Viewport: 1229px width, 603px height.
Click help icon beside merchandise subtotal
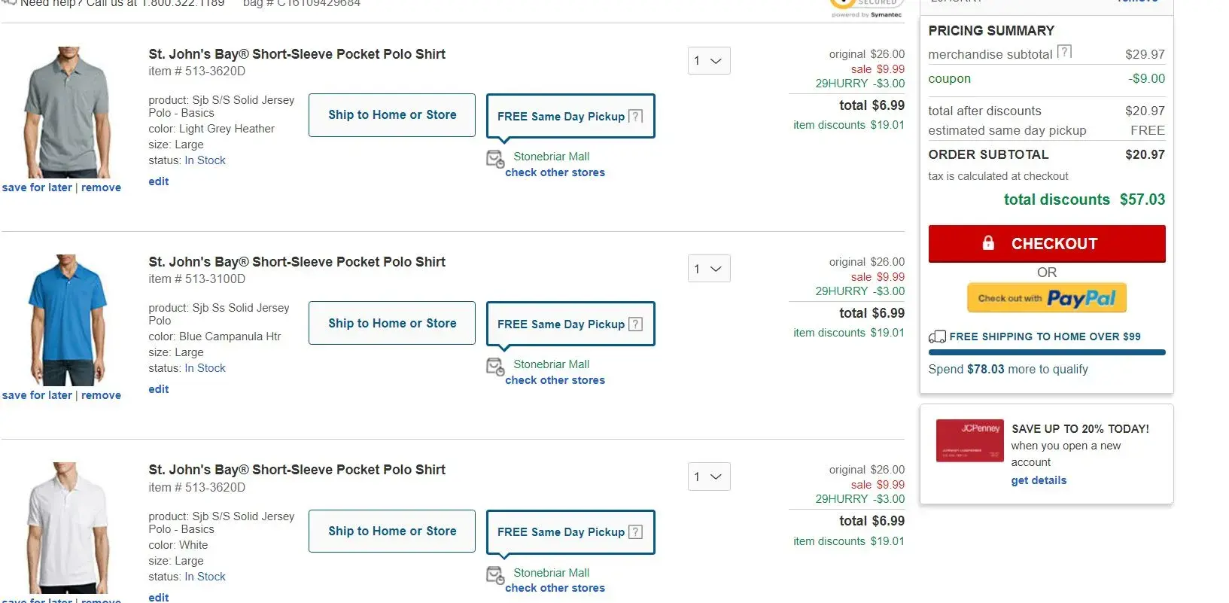[1064, 52]
